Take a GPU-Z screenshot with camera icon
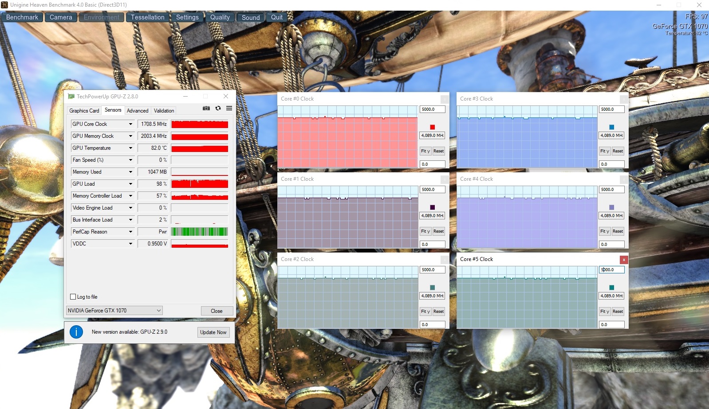Viewport: 709px width, 409px height. (x=206, y=108)
